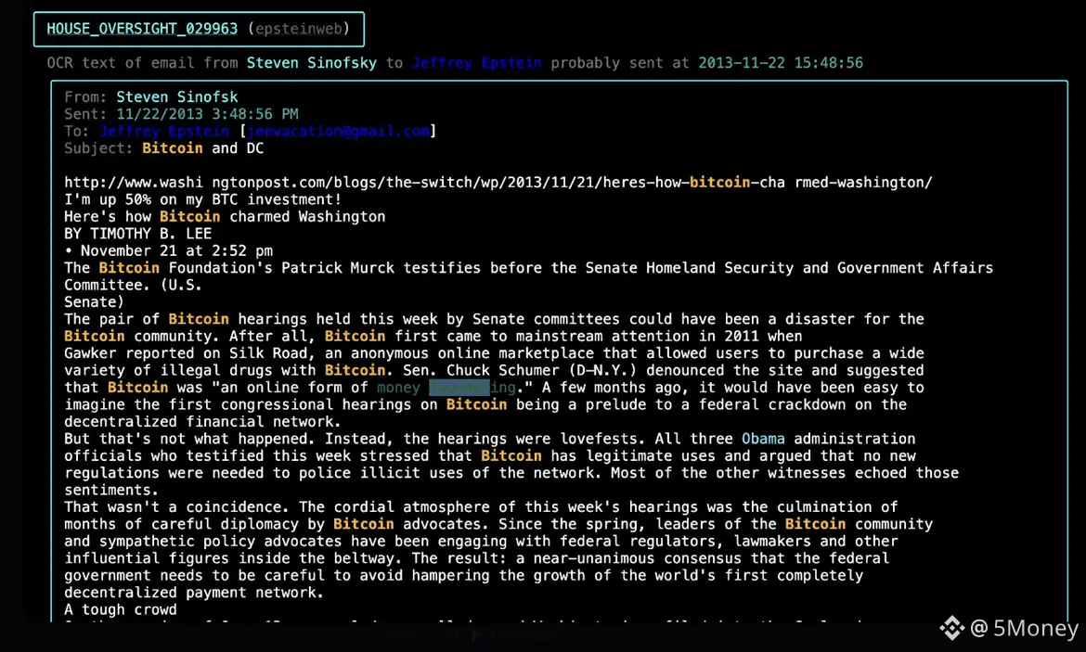Click the "A tough crowd" subheading
The width and height of the screenshot is (1086, 652).
pyautogui.click(x=121, y=609)
